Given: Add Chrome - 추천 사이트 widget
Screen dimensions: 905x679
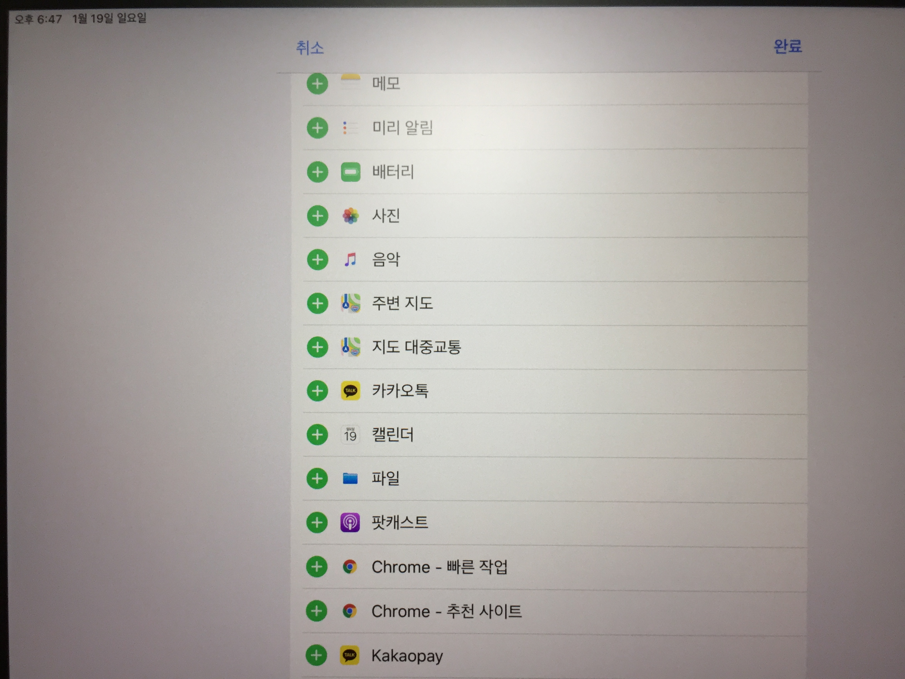Looking at the screenshot, I should [x=317, y=611].
